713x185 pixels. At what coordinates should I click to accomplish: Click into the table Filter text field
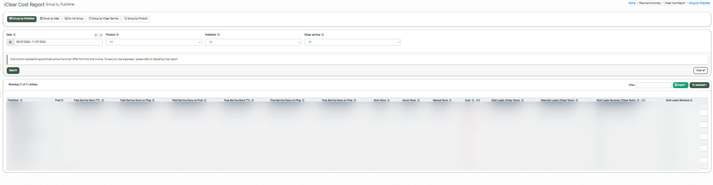654,85
